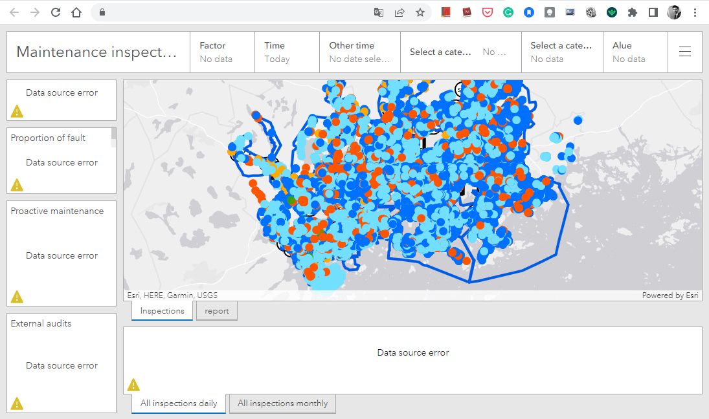Click the warning icon in the Proportion of fault panel
The width and height of the screenshot is (709, 419).
pyautogui.click(x=17, y=185)
